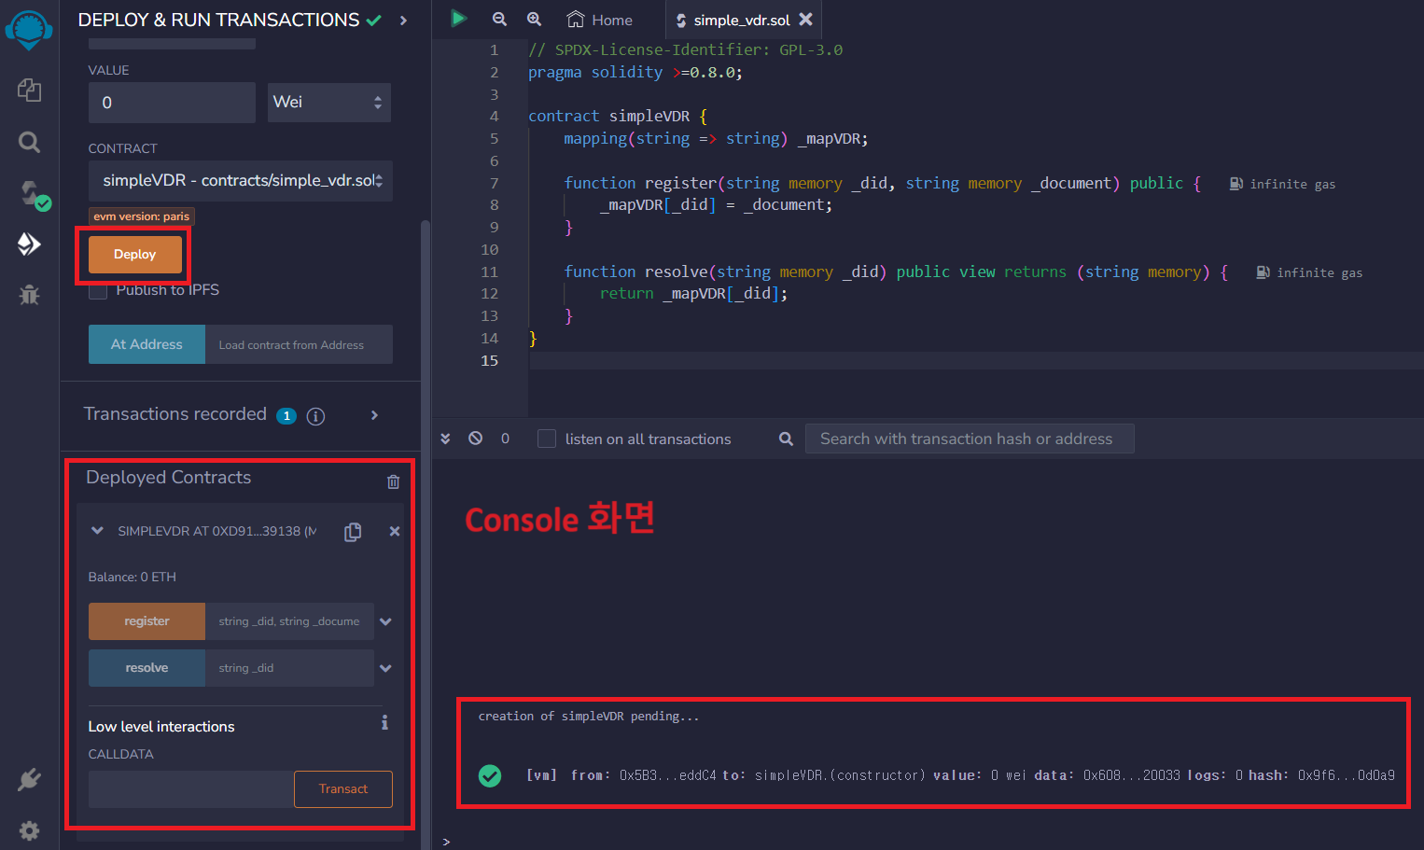Zoom in the editor font

pos(534,19)
